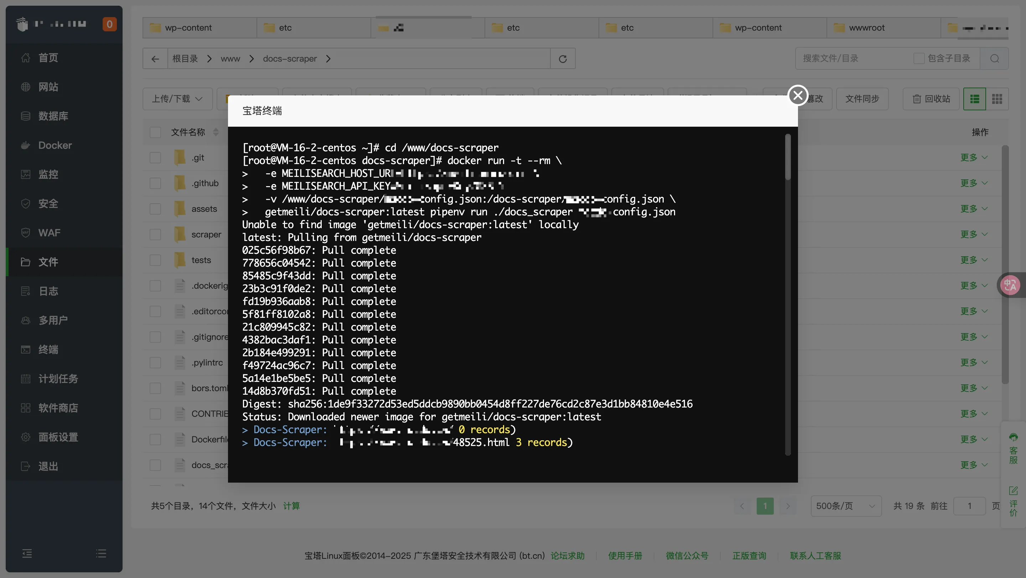Click the notification badge showing 0
This screenshot has height=578, width=1026.
(109, 24)
